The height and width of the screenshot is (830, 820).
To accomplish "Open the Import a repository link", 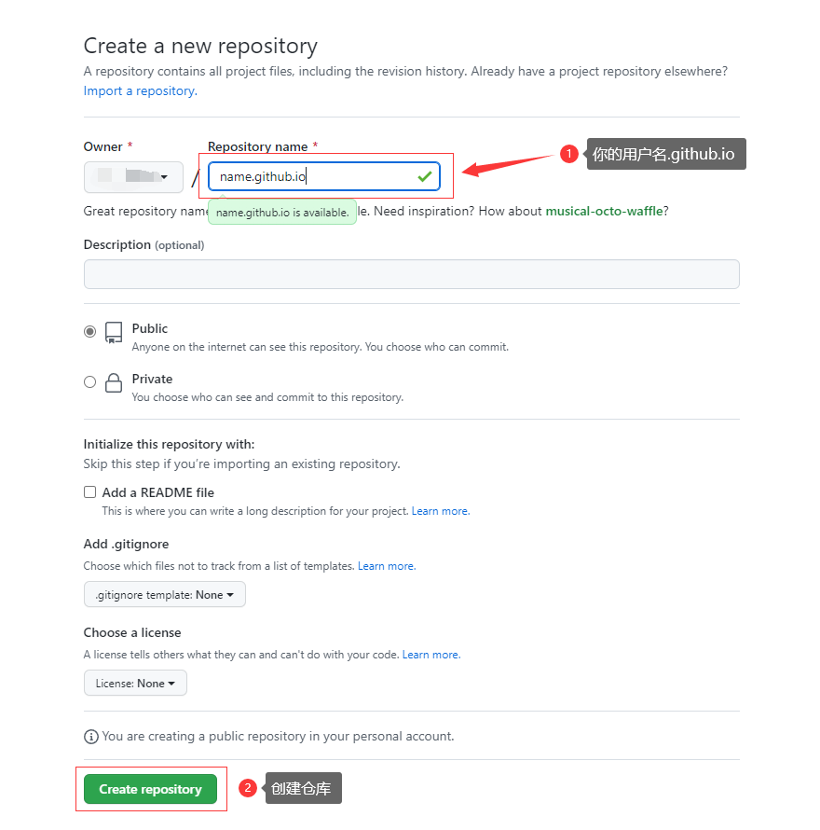I will tap(140, 91).
